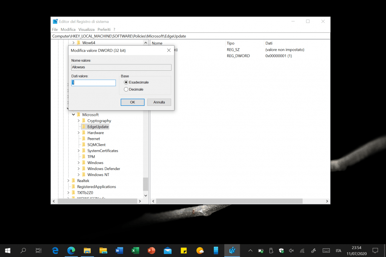The width and height of the screenshot is (386, 257).
Task: Select the Esadecimale radio button
Action: 126,82
